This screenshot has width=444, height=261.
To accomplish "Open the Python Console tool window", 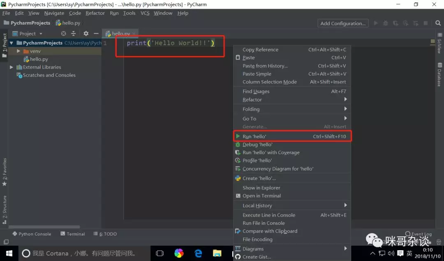I will (32, 234).
